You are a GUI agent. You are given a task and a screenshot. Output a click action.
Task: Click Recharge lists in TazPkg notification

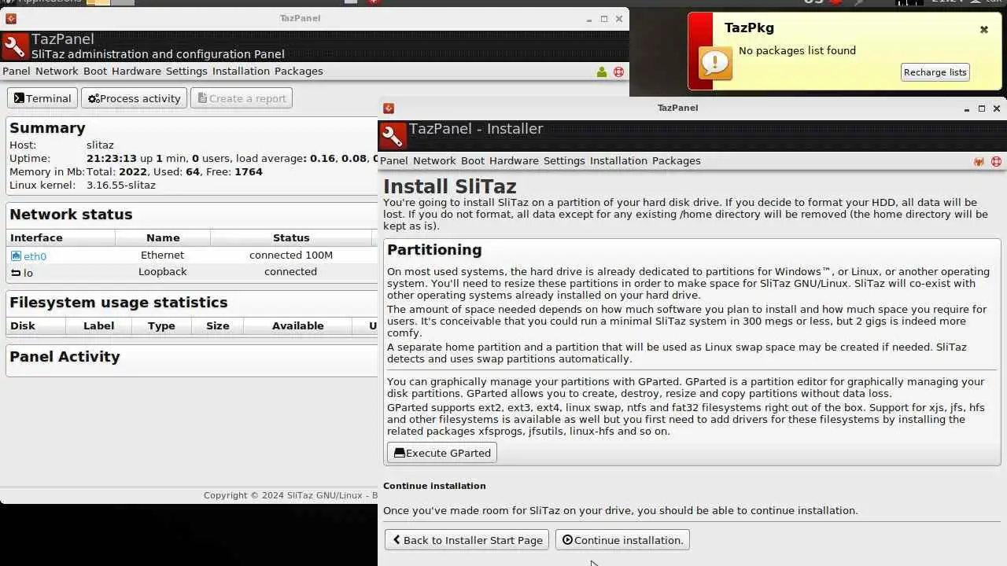click(x=935, y=72)
